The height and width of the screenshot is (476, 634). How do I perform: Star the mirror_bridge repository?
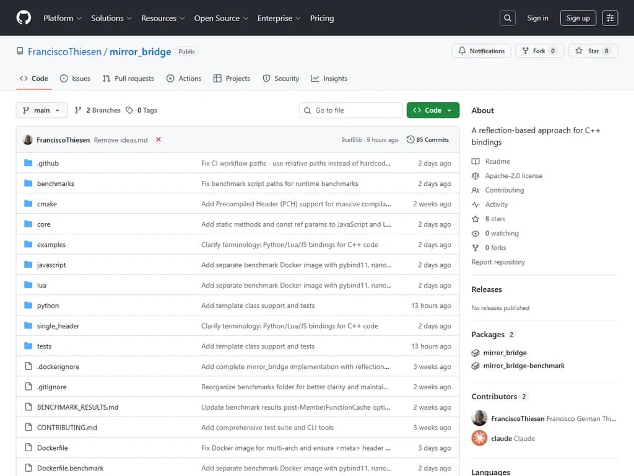pos(593,51)
